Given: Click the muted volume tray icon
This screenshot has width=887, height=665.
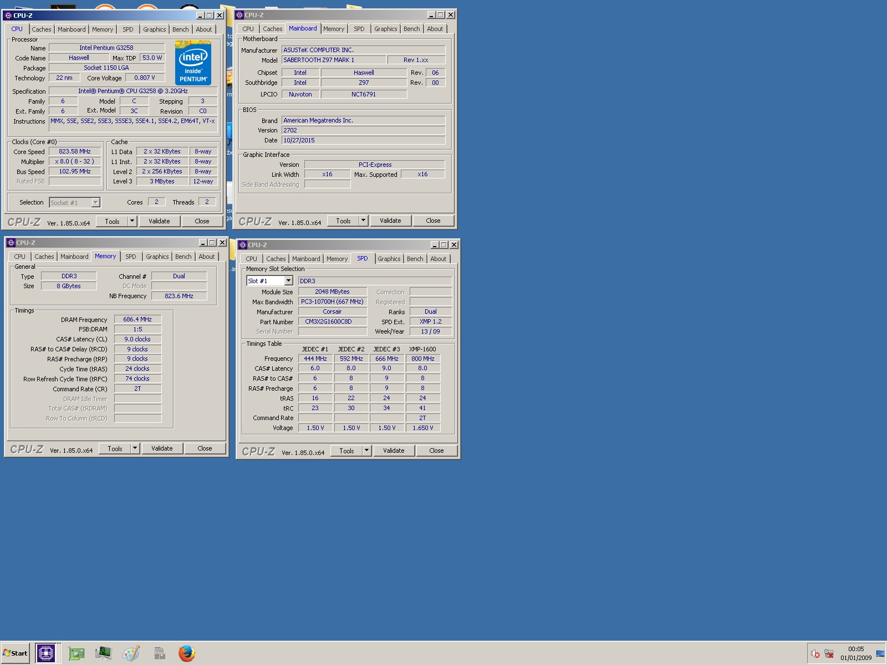Looking at the screenshot, I should pos(815,653).
